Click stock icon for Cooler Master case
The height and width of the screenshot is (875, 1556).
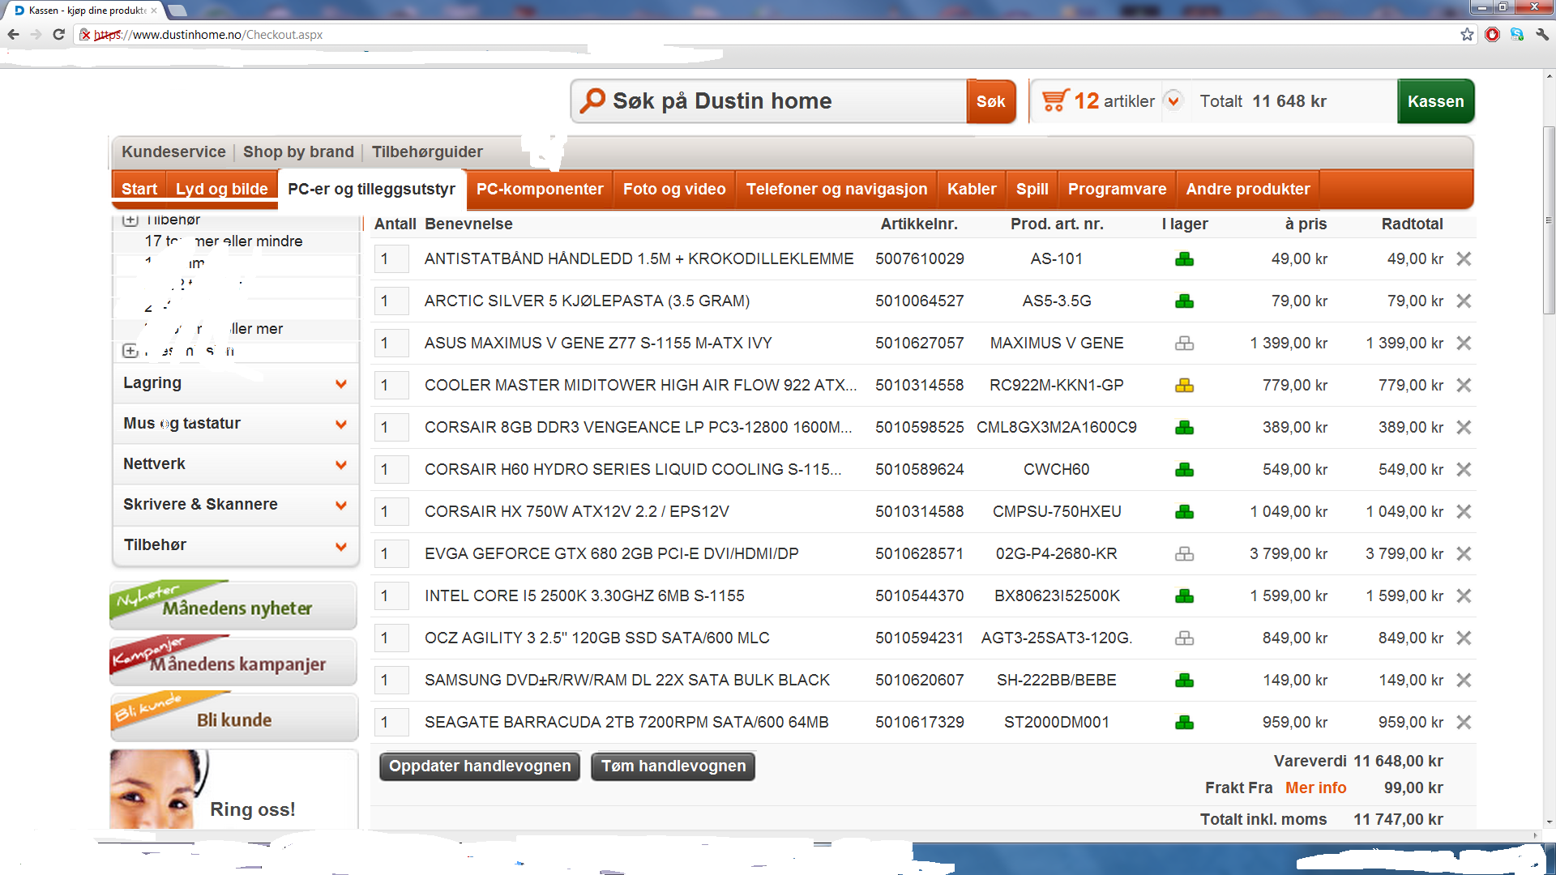(x=1184, y=385)
